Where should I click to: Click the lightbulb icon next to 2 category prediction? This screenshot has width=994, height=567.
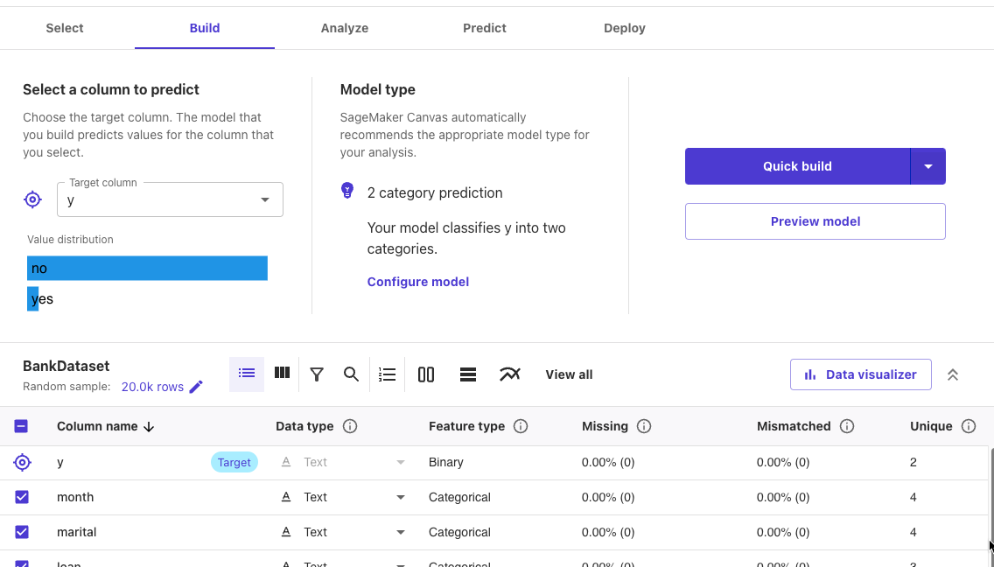[347, 190]
